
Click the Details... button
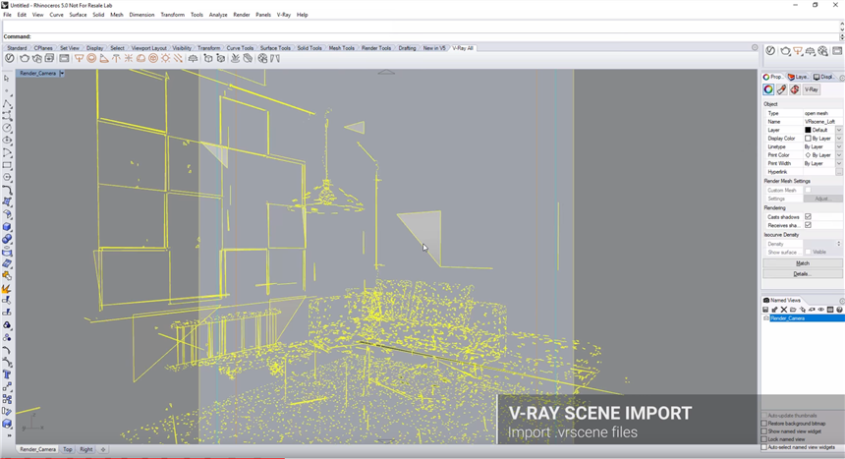pos(802,273)
